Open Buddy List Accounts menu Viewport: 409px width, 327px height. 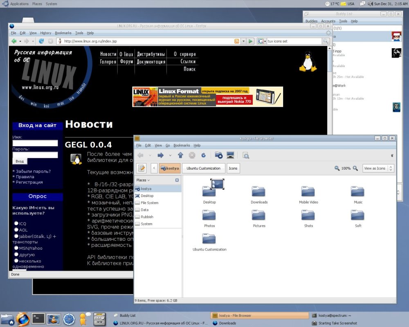328,21
